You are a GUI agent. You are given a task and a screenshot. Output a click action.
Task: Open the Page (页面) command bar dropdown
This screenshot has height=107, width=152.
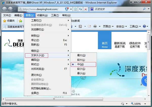tap(108, 26)
